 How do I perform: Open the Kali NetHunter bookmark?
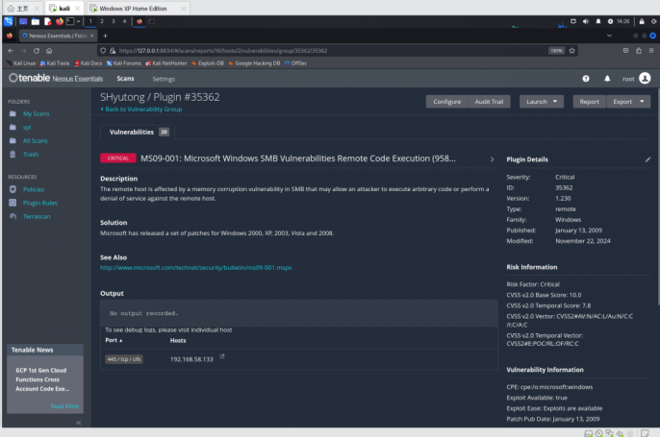[166, 63]
